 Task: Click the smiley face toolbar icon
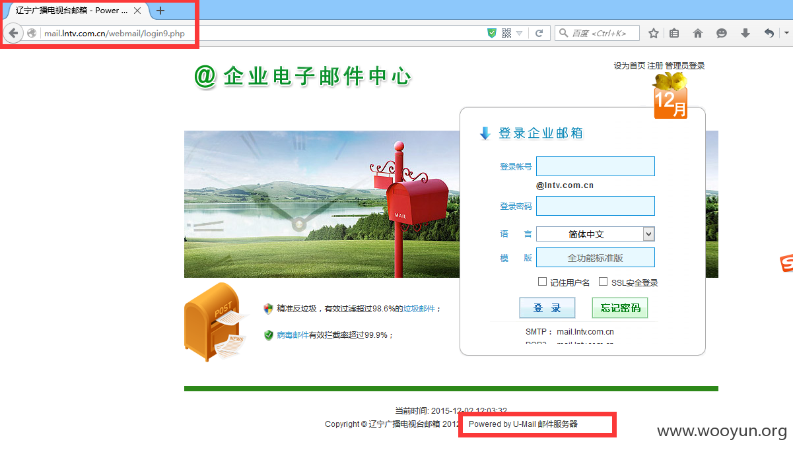(x=722, y=33)
